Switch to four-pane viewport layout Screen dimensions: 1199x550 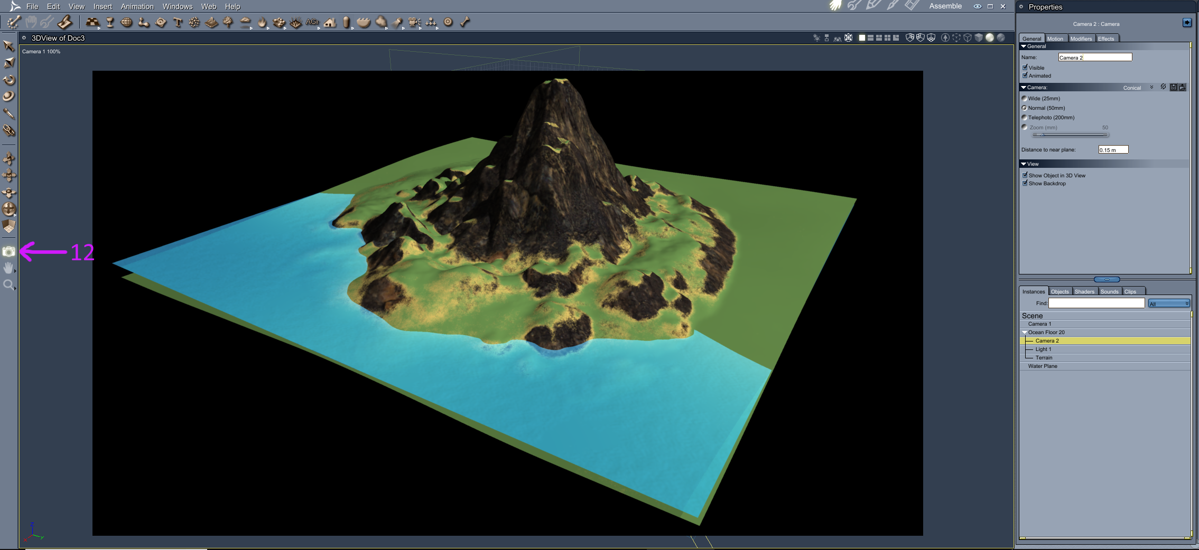[x=887, y=38]
